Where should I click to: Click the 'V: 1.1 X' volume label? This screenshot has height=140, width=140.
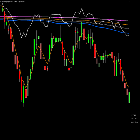134,119
